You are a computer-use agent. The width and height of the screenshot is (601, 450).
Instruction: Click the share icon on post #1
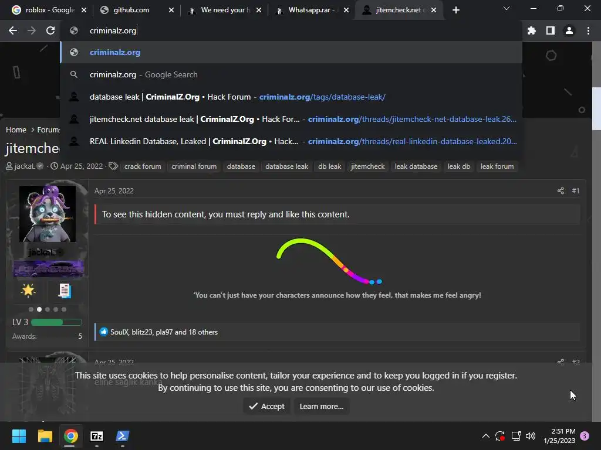(x=561, y=190)
